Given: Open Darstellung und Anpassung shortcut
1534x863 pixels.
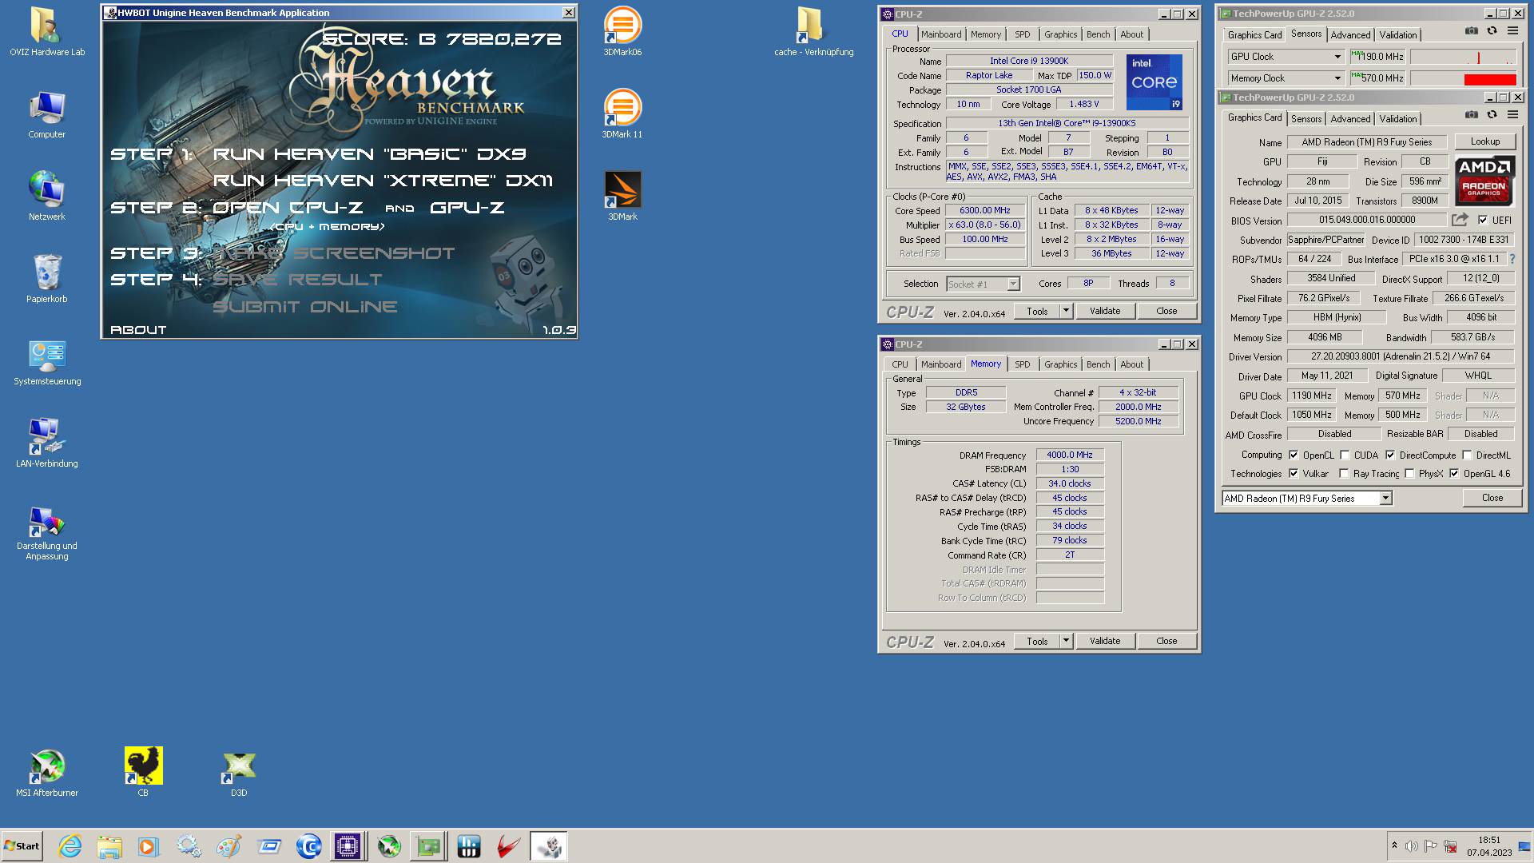Looking at the screenshot, I should pyautogui.click(x=47, y=531).
